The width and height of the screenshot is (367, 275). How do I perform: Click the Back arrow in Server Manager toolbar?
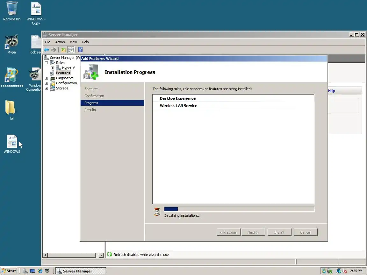(46, 50)
